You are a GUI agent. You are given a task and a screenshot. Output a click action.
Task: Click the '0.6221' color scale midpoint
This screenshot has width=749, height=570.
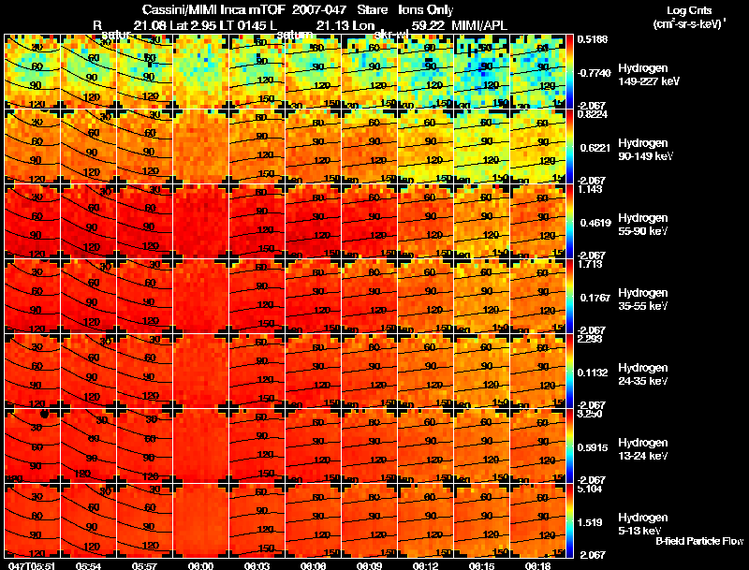(595, 148)
